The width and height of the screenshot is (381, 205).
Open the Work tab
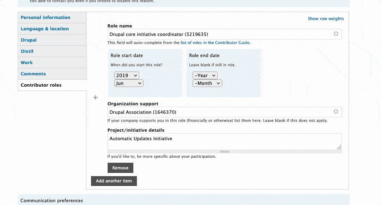pyautogui.click(x=27, y=63)
